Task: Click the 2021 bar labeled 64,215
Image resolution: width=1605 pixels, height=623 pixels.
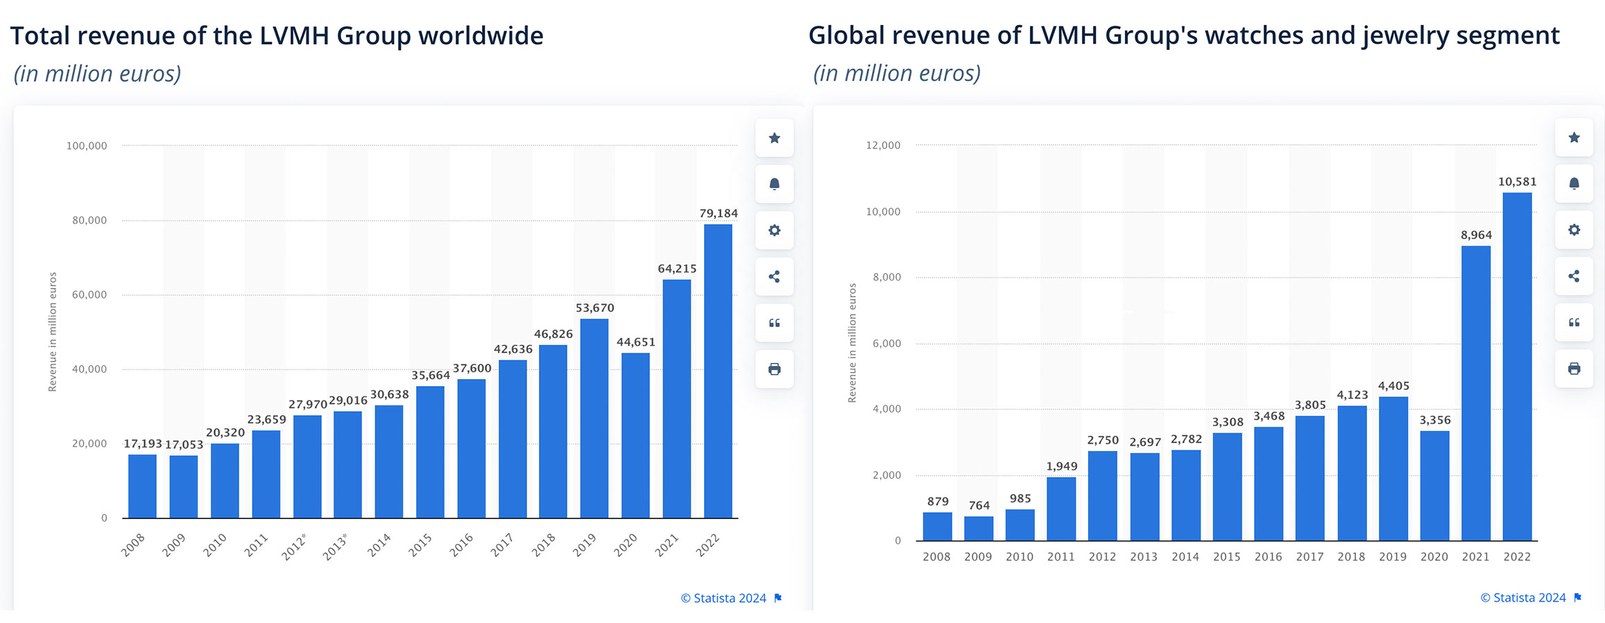Action: pyautogui.click(x=676, y=398)
